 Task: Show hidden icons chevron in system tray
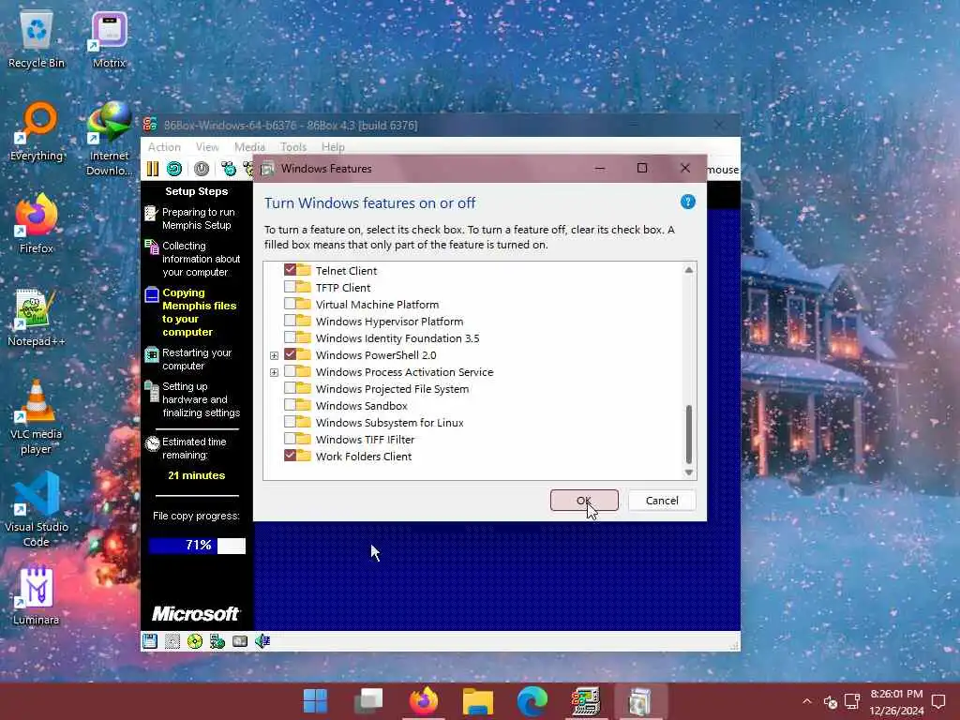(807, 701)
